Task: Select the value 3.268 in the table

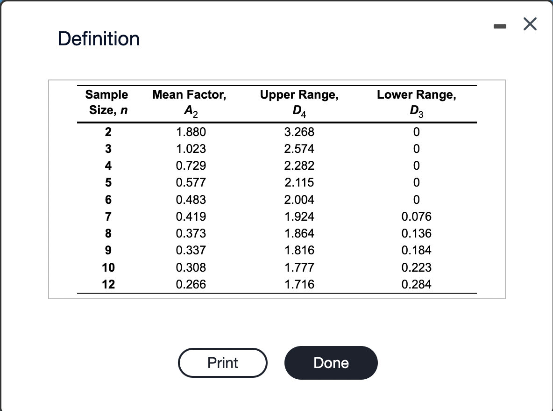Action: pyautogui.click(x=299, y=132)
